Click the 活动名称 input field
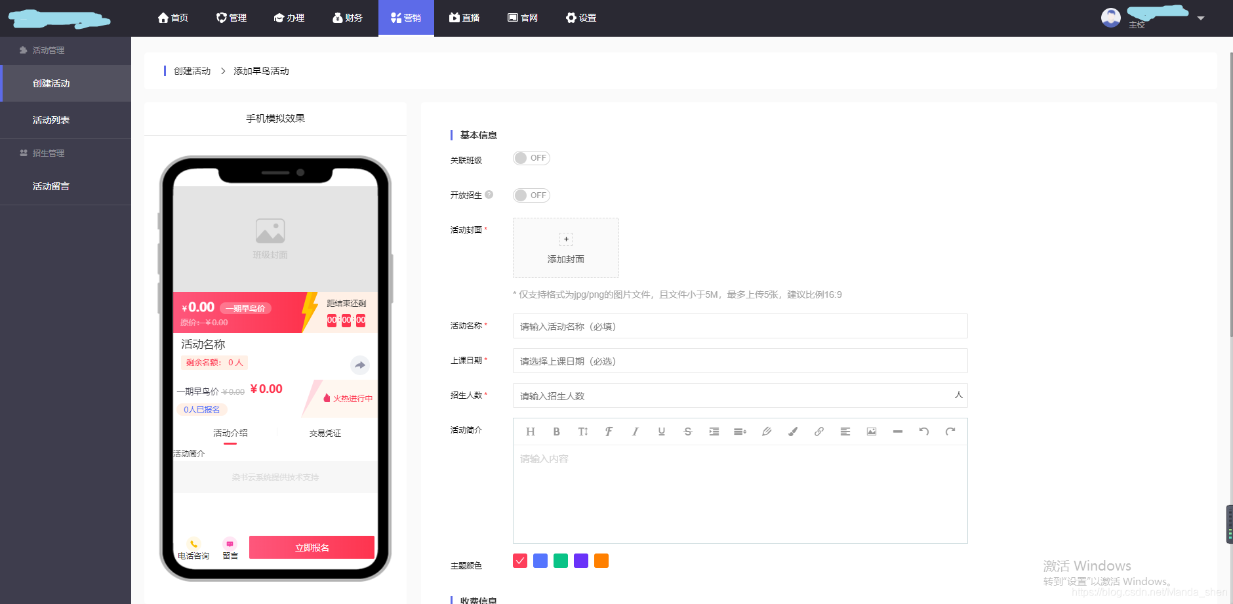Screen dimensions: 1233x604 point(740,326)
